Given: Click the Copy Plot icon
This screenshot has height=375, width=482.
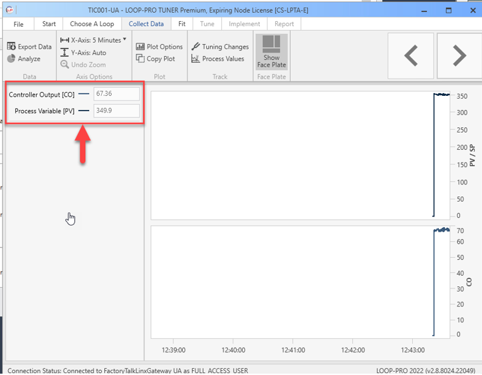Looking at the screenshot, I should [140, 59].
